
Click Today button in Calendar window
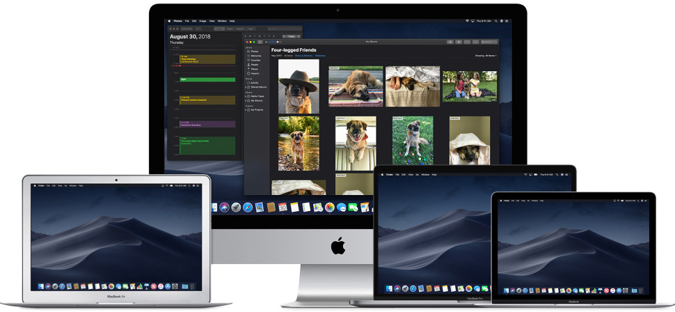[291, 36]
